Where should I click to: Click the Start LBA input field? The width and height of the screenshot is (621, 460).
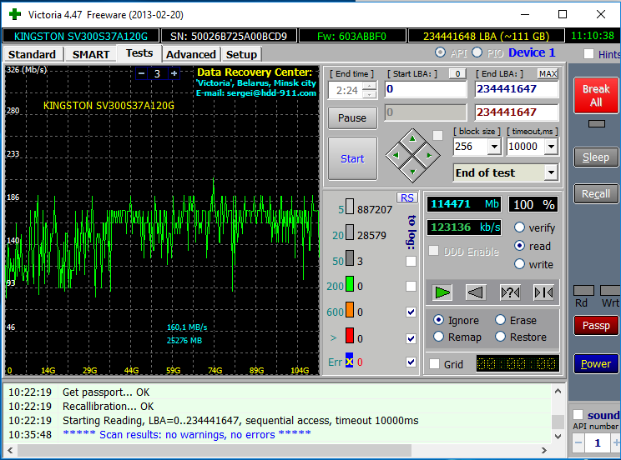pyautogui.click(x=425, y=89)
